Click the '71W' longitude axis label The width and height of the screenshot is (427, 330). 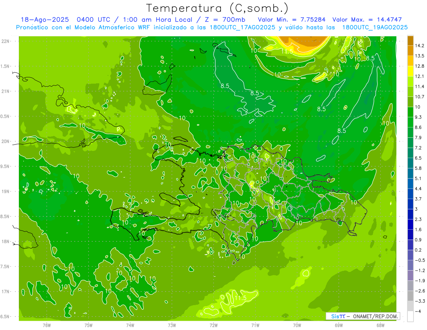pyautogui.click(x=255, y=325)
